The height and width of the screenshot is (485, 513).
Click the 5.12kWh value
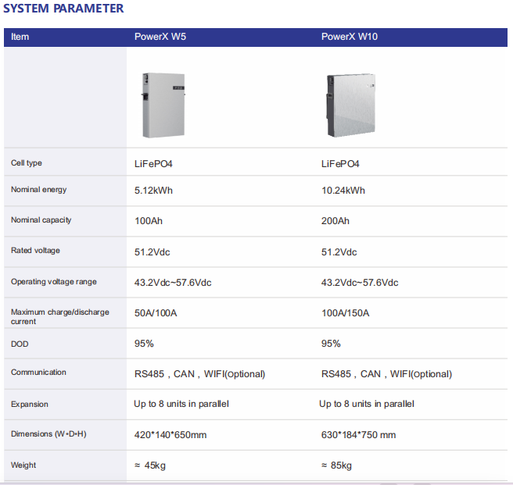click(x=153, y=191)
